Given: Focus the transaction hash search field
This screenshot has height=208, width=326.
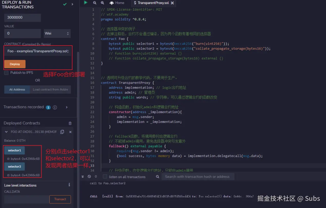Looking at the screenshot, I should [198, 177].
